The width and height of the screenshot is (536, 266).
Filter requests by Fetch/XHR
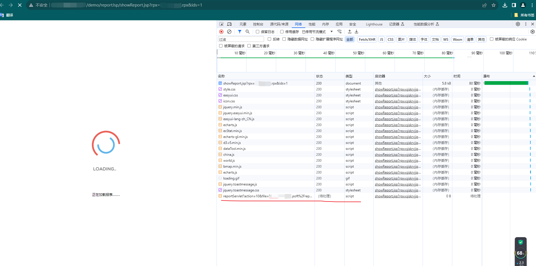(367, 40)
